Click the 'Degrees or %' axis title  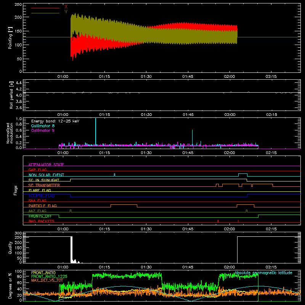pos(10,286)
